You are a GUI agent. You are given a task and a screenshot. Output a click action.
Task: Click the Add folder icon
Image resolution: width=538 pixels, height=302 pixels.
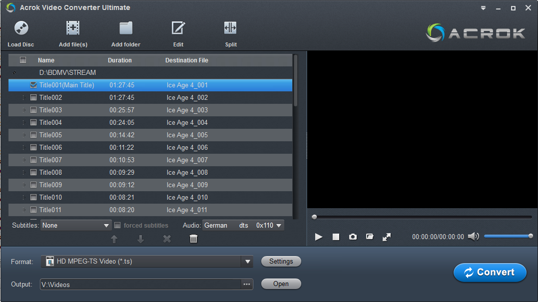125,28
